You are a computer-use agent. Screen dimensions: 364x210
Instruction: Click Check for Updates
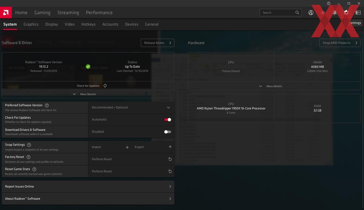(88, 86)
